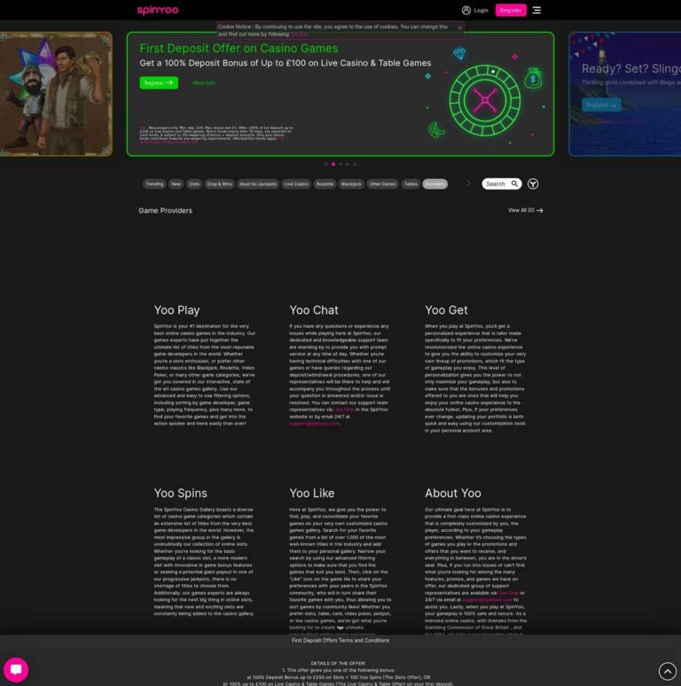Select the Tables category tab

point(411,184)
